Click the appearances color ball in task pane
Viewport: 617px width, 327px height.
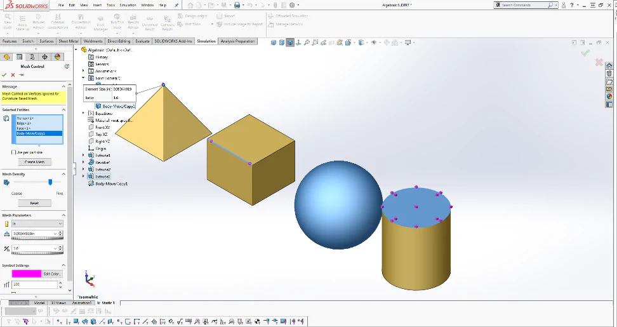pos(609,97)
